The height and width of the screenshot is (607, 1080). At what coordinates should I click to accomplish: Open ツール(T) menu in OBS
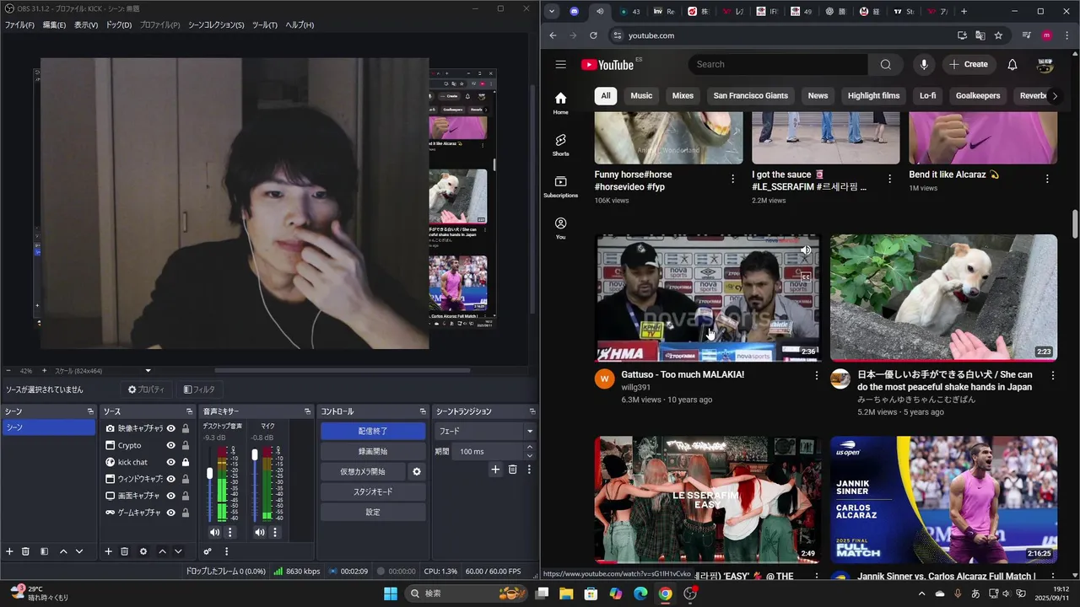coord(265,25)
